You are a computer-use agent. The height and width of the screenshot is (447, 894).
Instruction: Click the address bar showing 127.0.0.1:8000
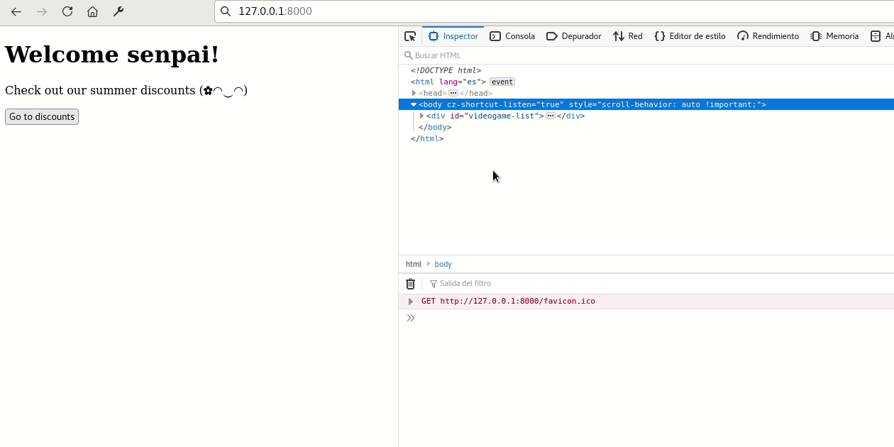click(497, 11)
